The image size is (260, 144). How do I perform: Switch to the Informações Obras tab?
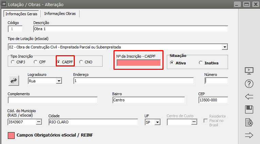[x=60, y=14]
